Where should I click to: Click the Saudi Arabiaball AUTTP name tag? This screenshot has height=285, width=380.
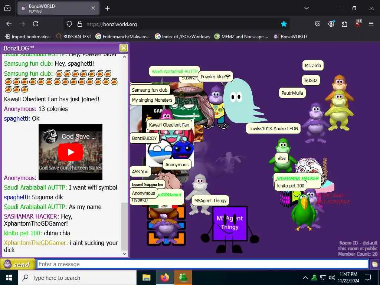point(174,71)
